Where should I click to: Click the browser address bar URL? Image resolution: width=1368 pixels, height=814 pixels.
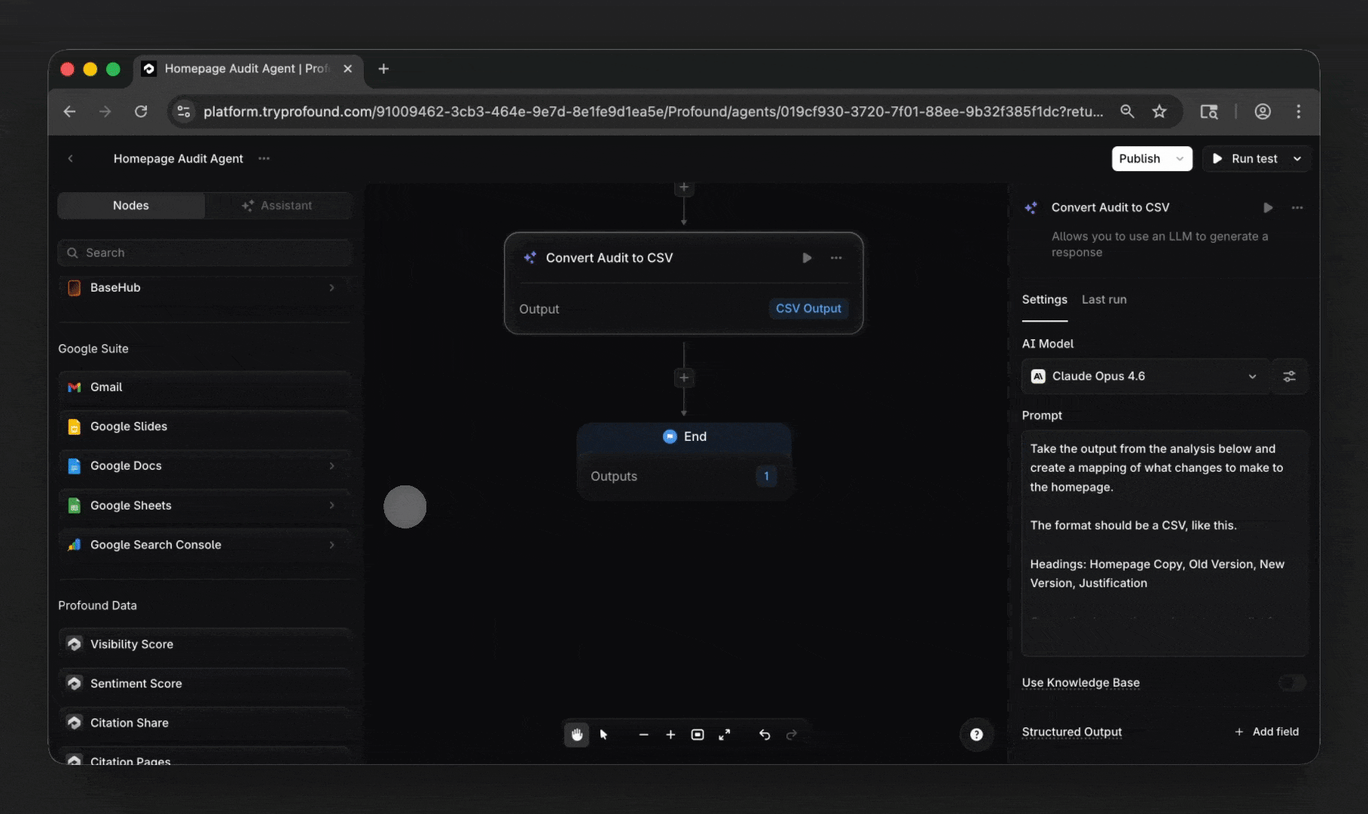point(652,112)
